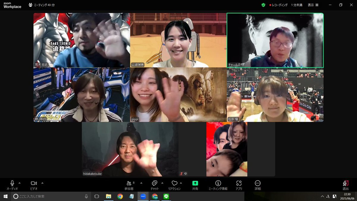Expand audio options arrow next to オーディオ
This screenshot has height=201, width=357.
point(20,183)
